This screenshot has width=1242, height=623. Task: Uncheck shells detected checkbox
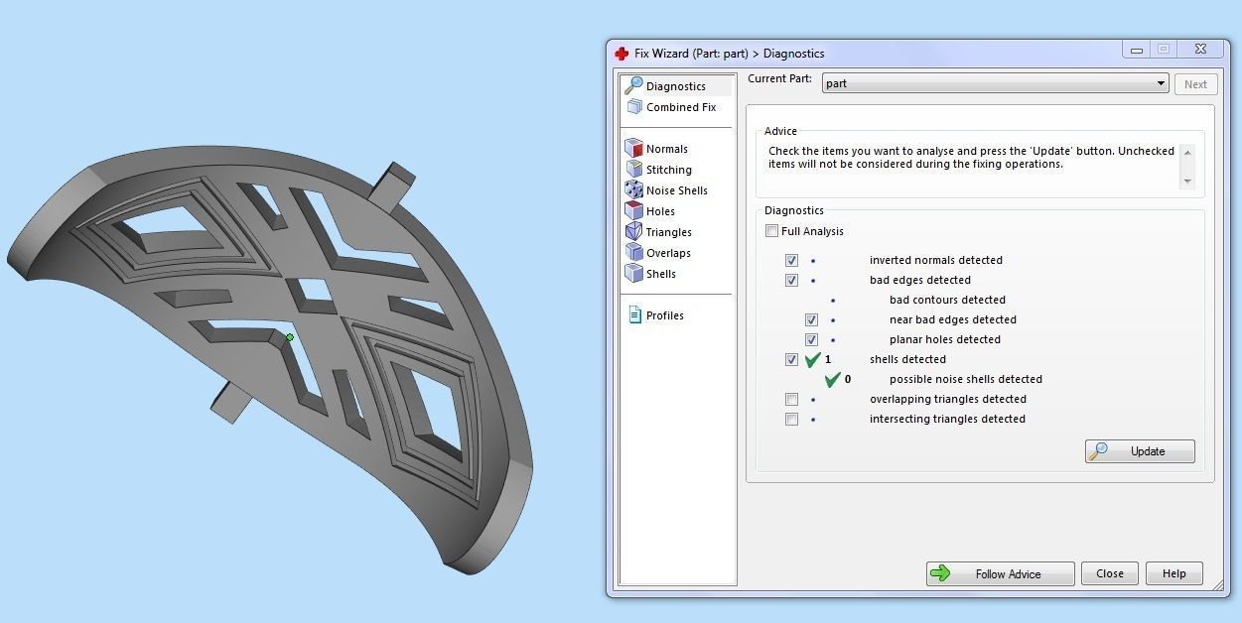[x=791, y=359]
